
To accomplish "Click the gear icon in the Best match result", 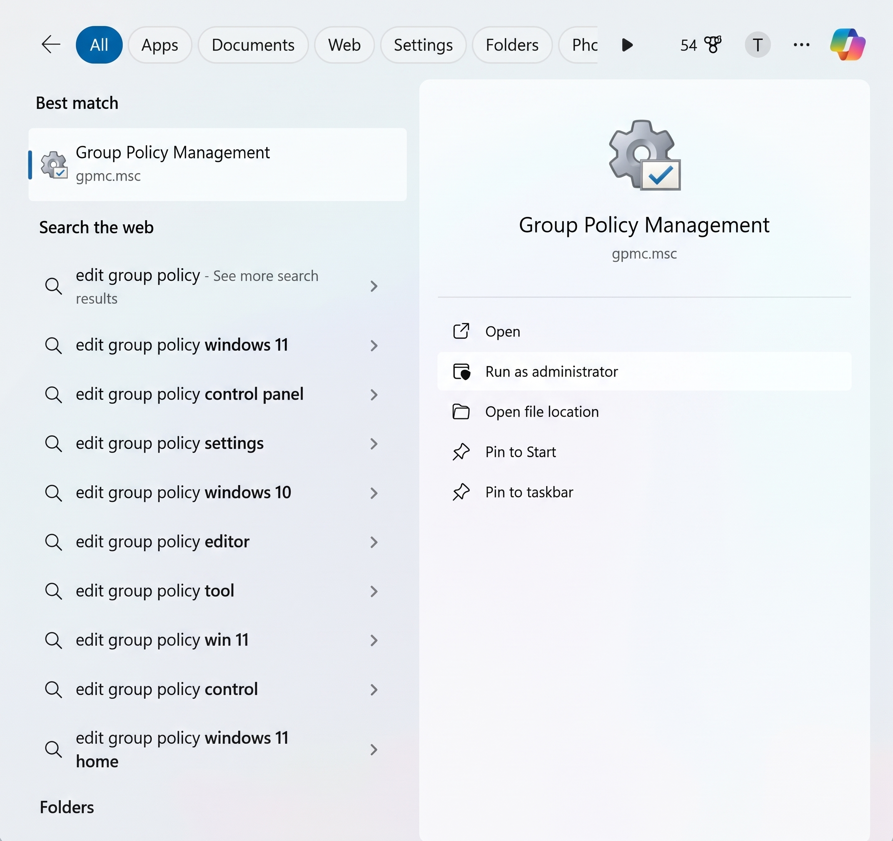I will pyautogui.click(x=54, y=165).
